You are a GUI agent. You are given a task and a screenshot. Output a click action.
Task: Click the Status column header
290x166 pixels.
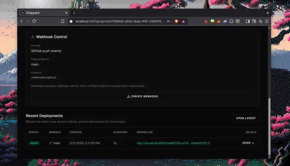(x=33, y=132)
